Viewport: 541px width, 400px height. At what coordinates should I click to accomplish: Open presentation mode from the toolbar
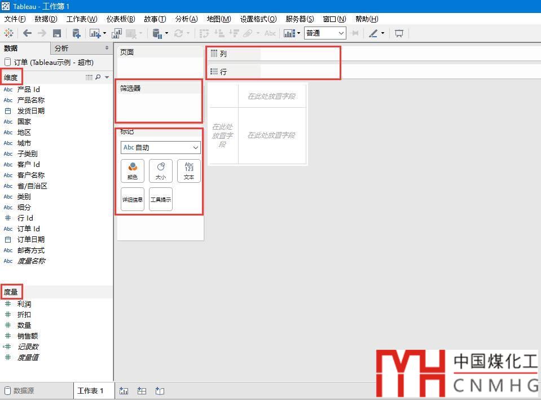399,33
